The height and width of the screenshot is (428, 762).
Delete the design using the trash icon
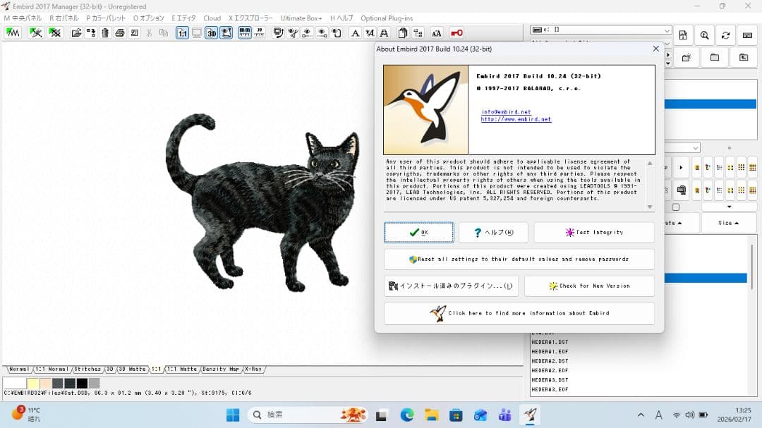click(105, 32)
